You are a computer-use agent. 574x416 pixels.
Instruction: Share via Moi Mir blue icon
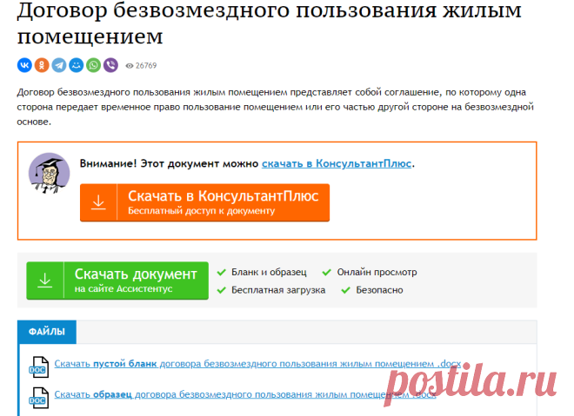[x=77, y=65]
